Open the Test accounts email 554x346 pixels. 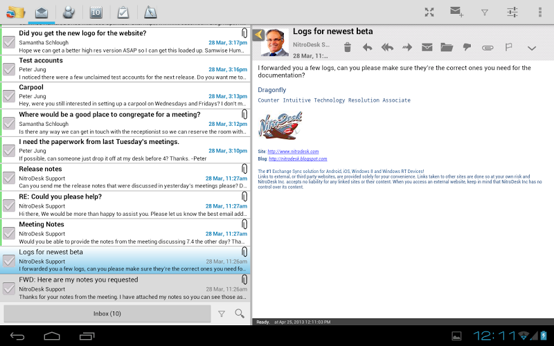pos(125,69)
